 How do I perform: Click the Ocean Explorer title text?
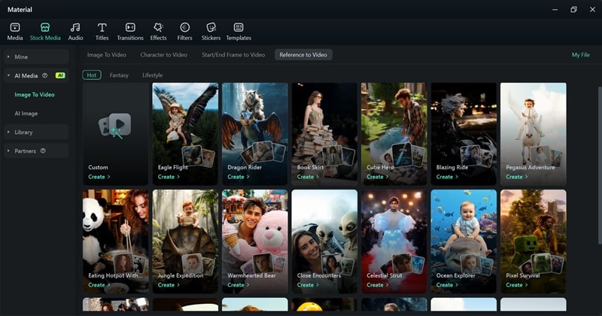(456, 275)
